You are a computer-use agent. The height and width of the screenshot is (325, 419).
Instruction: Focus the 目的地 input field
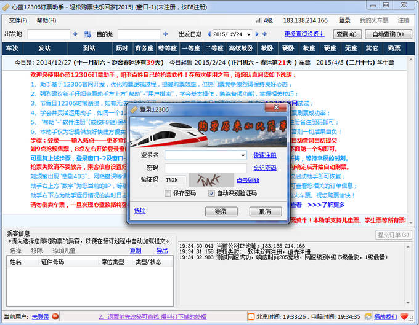[139, 34]
